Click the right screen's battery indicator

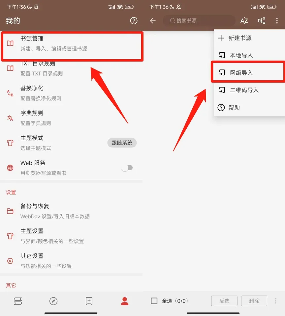(272, 7)
